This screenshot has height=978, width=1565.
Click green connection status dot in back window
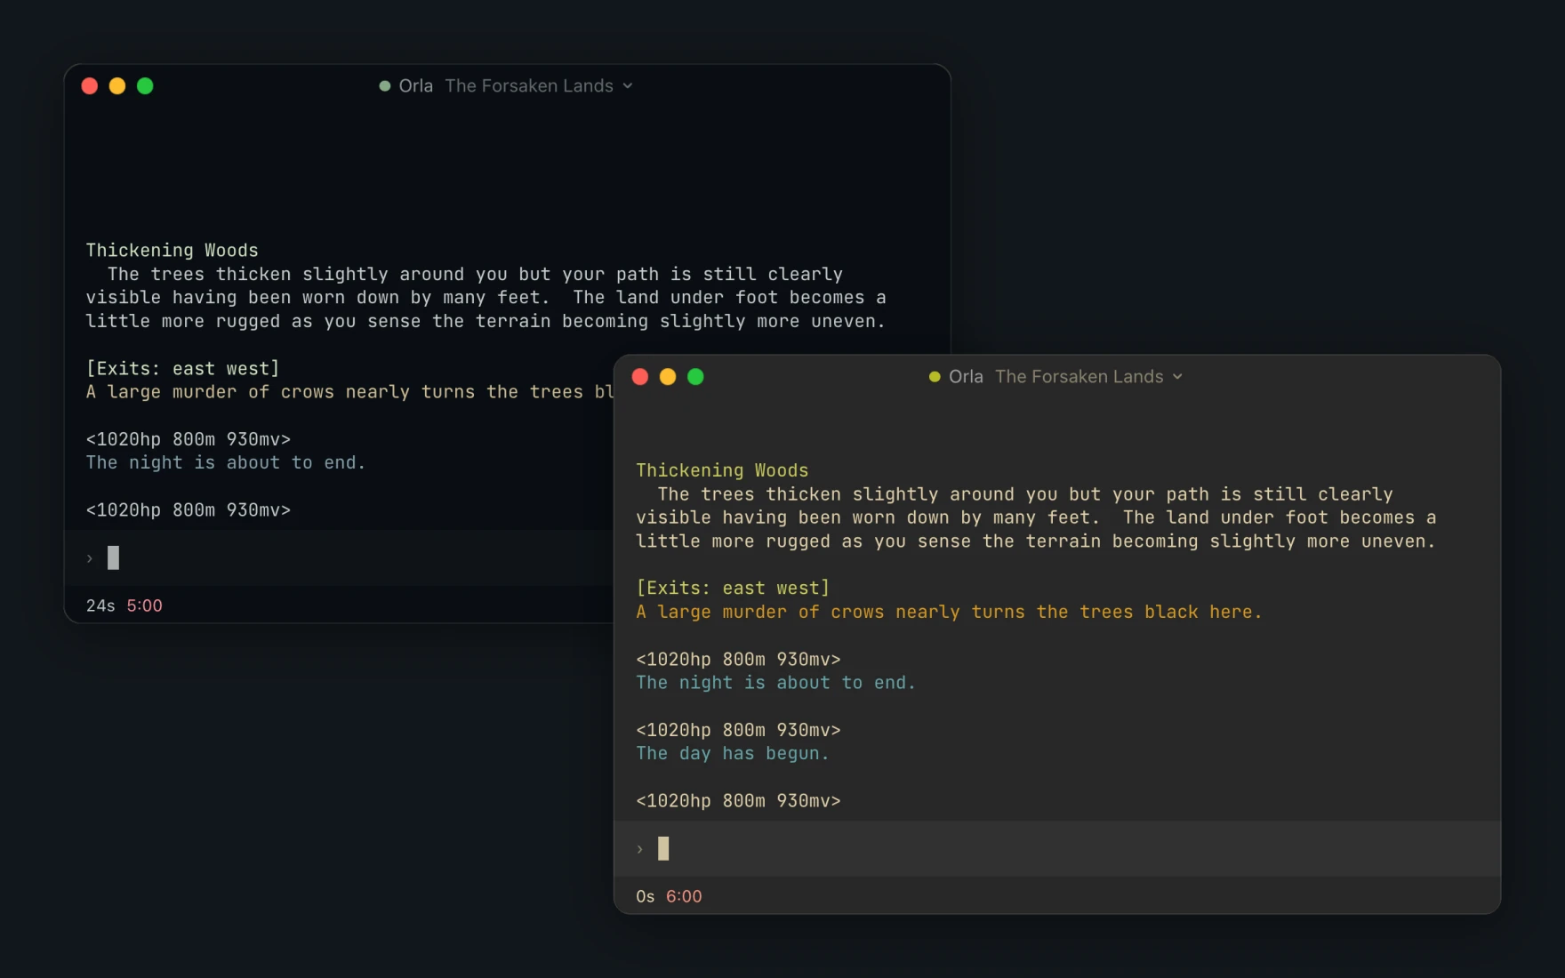385,86
